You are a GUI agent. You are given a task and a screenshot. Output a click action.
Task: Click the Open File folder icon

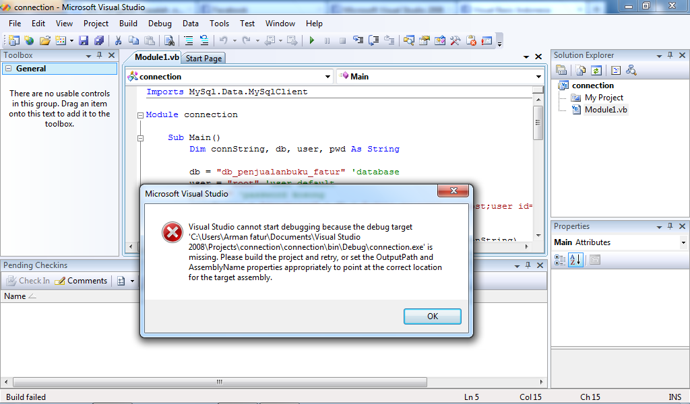coord(44,40)
